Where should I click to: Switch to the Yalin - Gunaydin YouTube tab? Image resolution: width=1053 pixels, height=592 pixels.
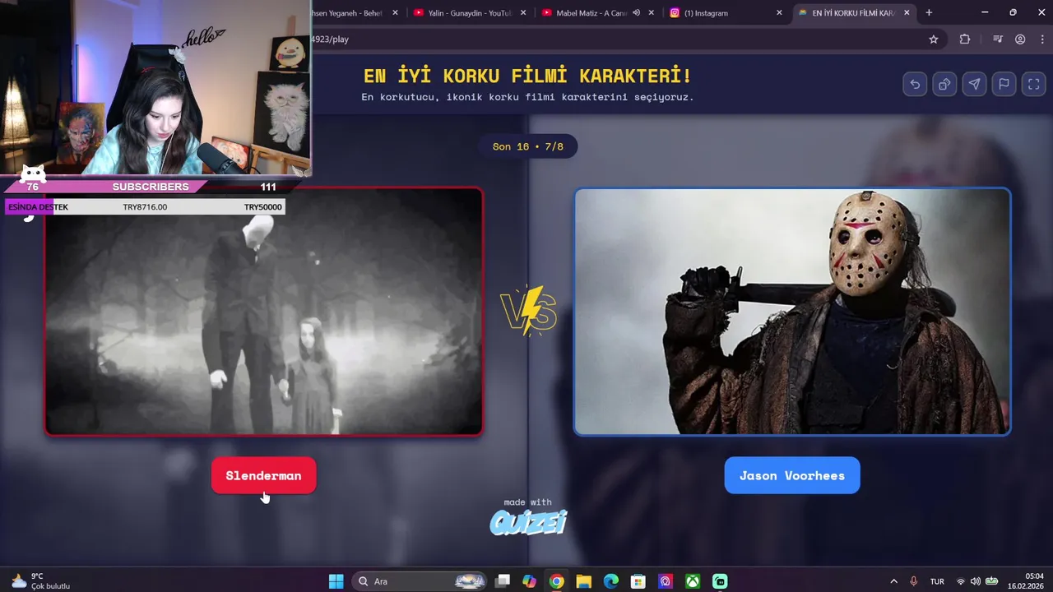470,12
